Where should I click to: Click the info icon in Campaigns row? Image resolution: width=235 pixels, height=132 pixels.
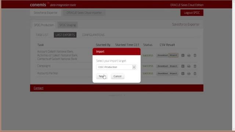183,66
